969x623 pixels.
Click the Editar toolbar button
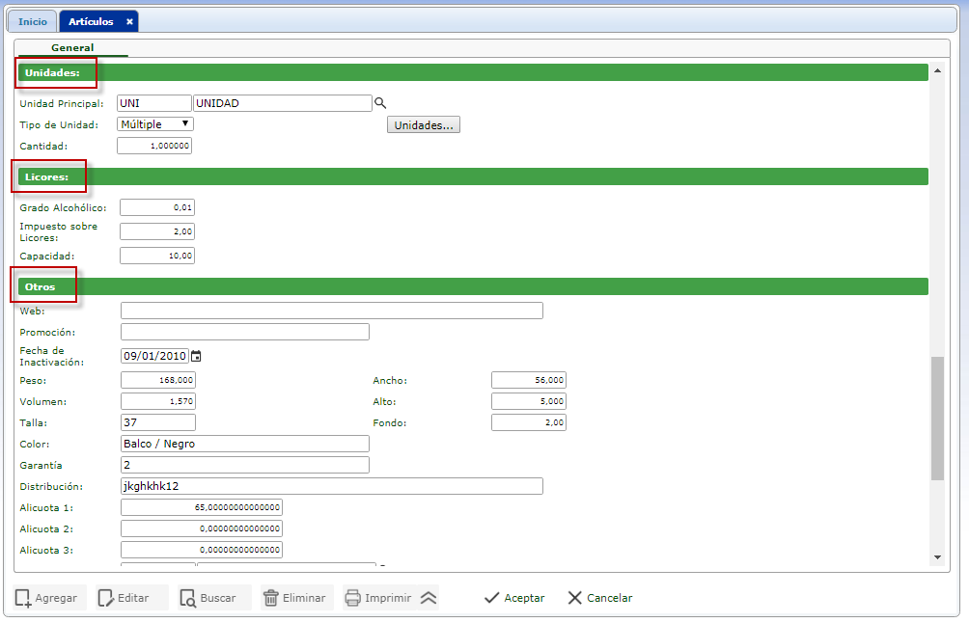131,598
